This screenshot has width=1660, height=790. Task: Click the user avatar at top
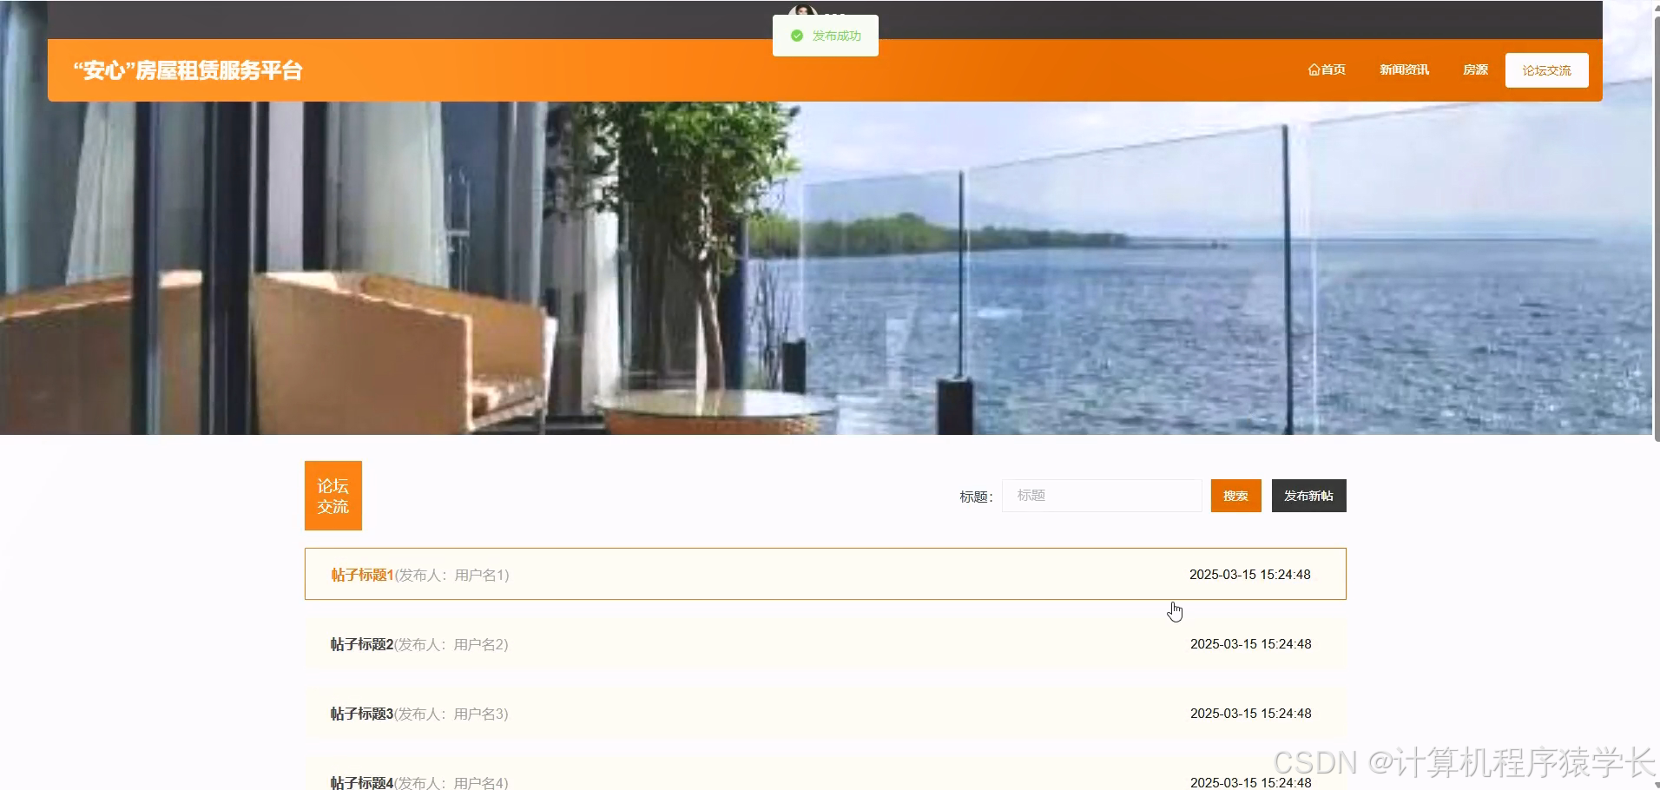pos(803,11)
